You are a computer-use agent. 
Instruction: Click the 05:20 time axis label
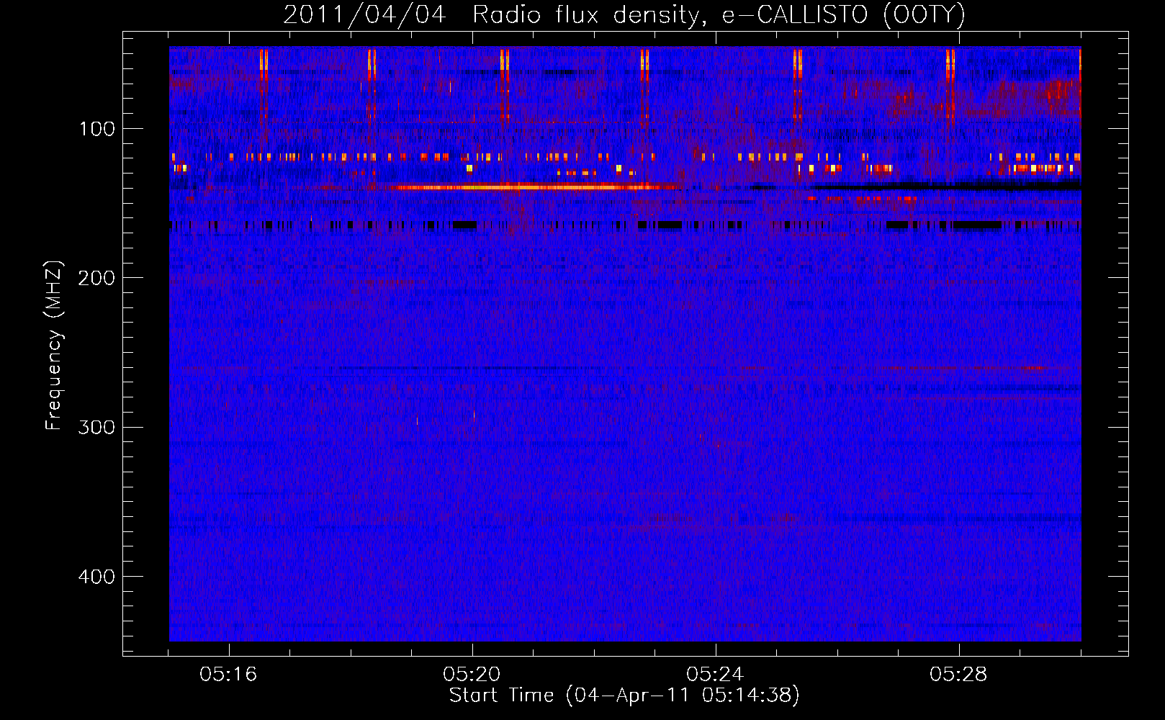click(472, 674)
